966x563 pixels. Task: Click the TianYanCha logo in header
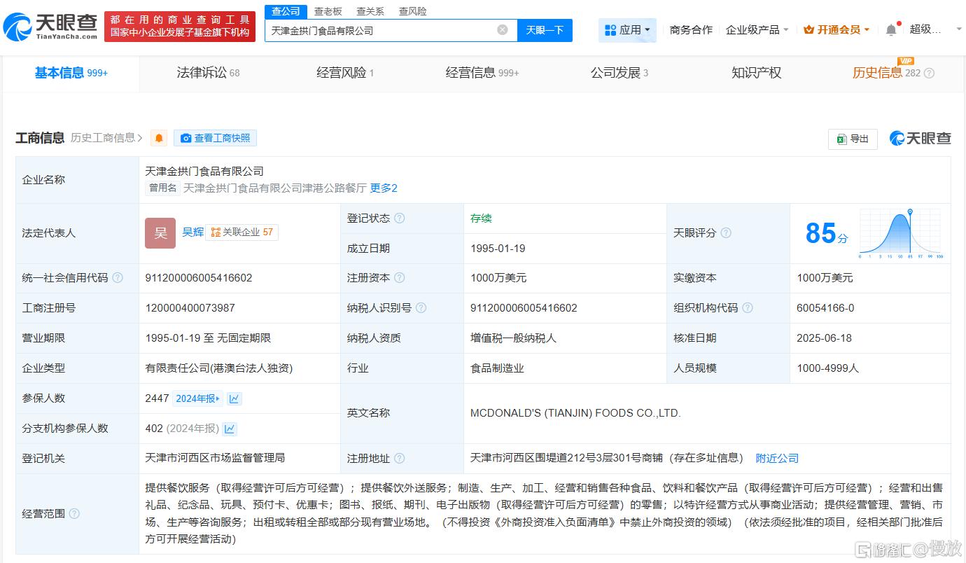50,27
